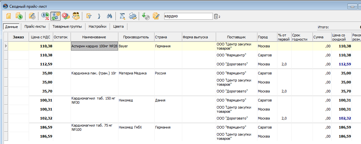This screenshot has height=144, width=361.
Task: Click the search field containing 'кардио'
Action: click(188, 16)
